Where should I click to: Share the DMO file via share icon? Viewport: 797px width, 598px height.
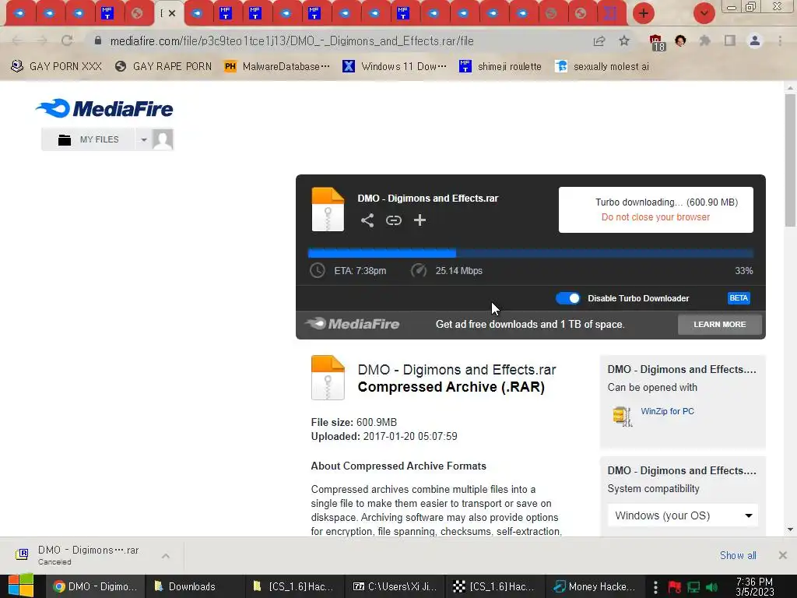coord(367,220)
